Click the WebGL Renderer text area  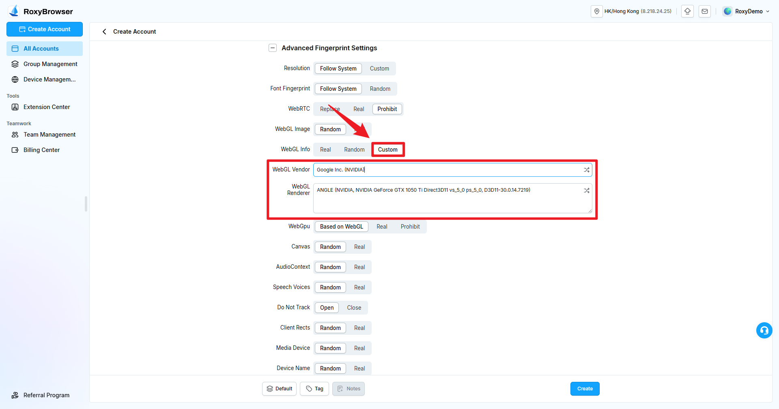click(x=452, y=198)
